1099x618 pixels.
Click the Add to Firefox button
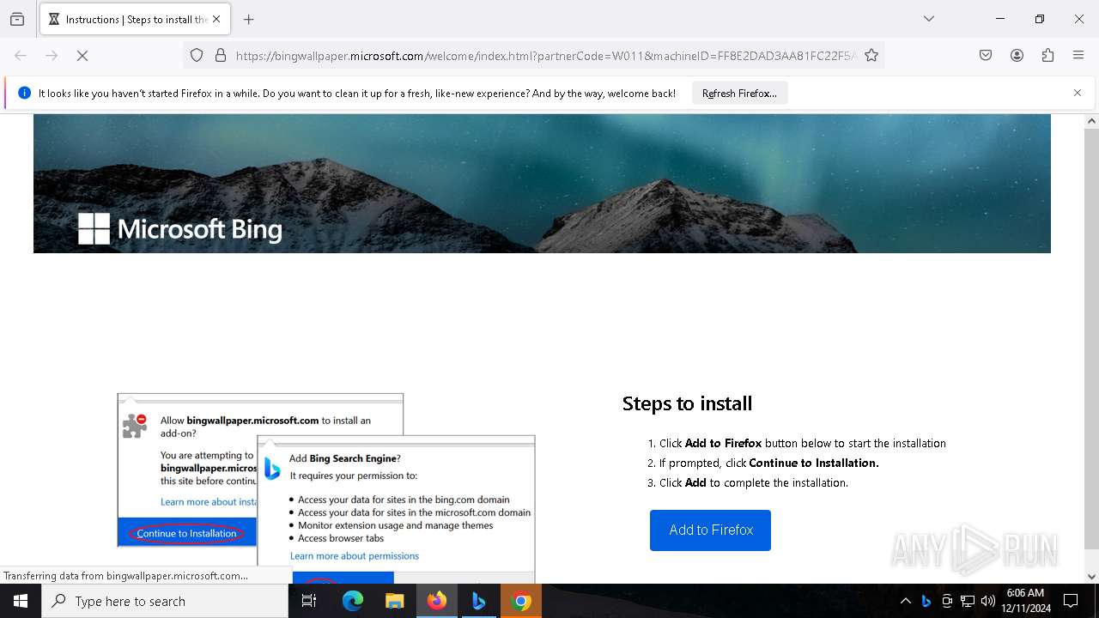pos(710,530)
